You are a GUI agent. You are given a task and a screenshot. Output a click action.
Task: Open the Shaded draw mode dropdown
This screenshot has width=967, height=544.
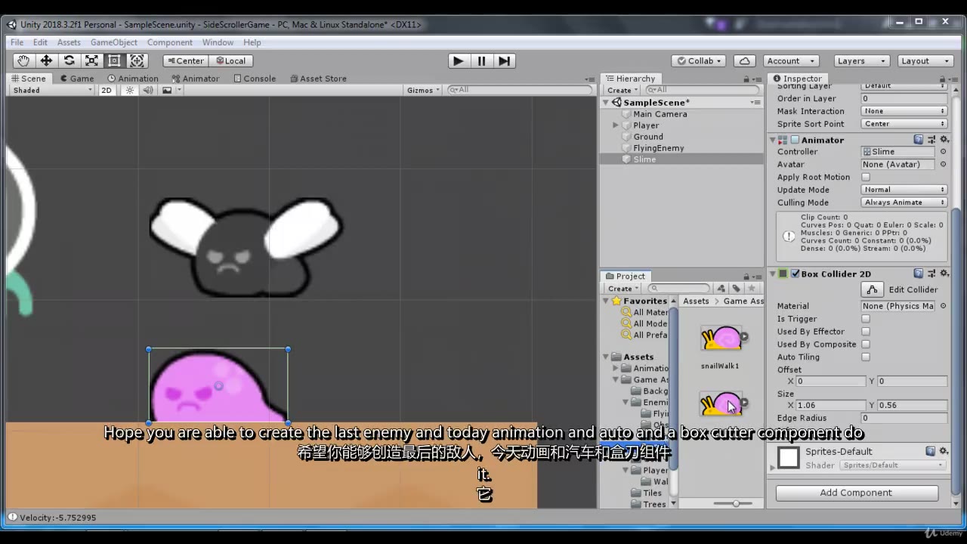pos(51,90)
